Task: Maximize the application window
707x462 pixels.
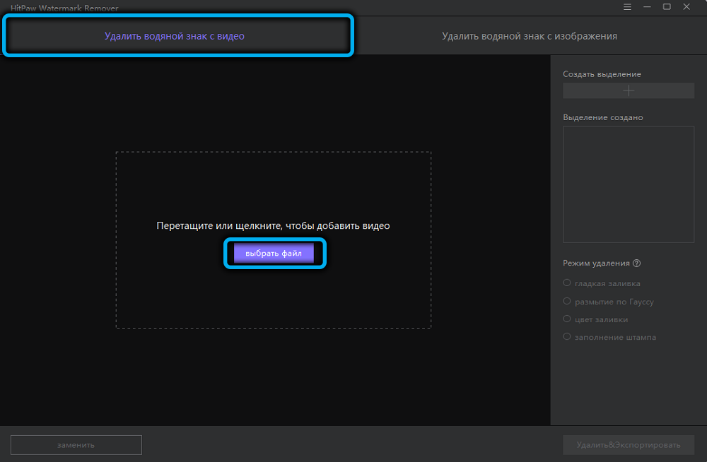Action: coord(667,6)
